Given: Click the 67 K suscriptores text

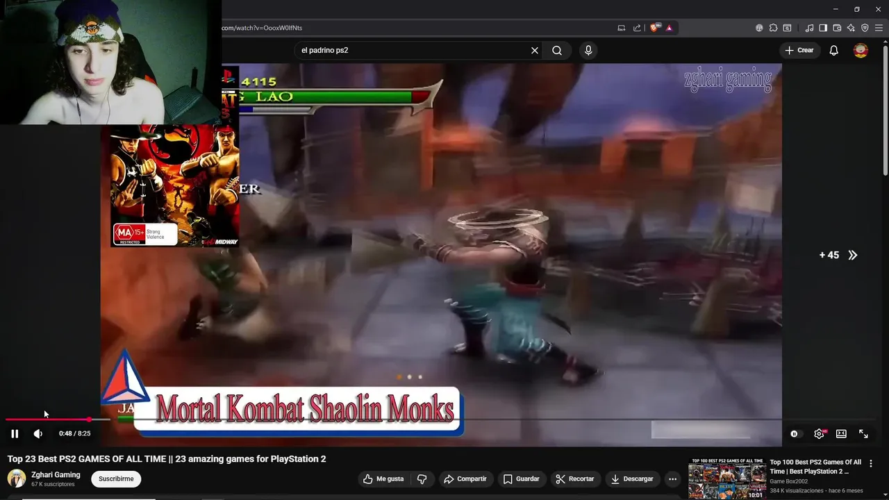Looking at the screenshot, I should pyautogui.click(x=53, y=485).
